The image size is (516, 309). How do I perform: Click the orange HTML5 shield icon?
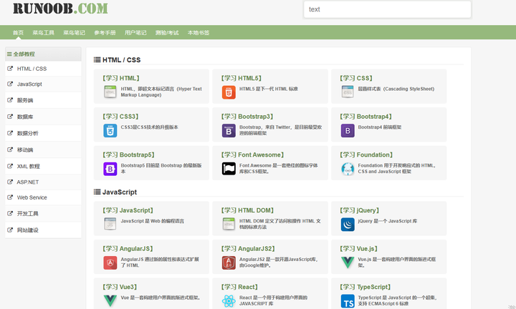click(x=229, y=92)
